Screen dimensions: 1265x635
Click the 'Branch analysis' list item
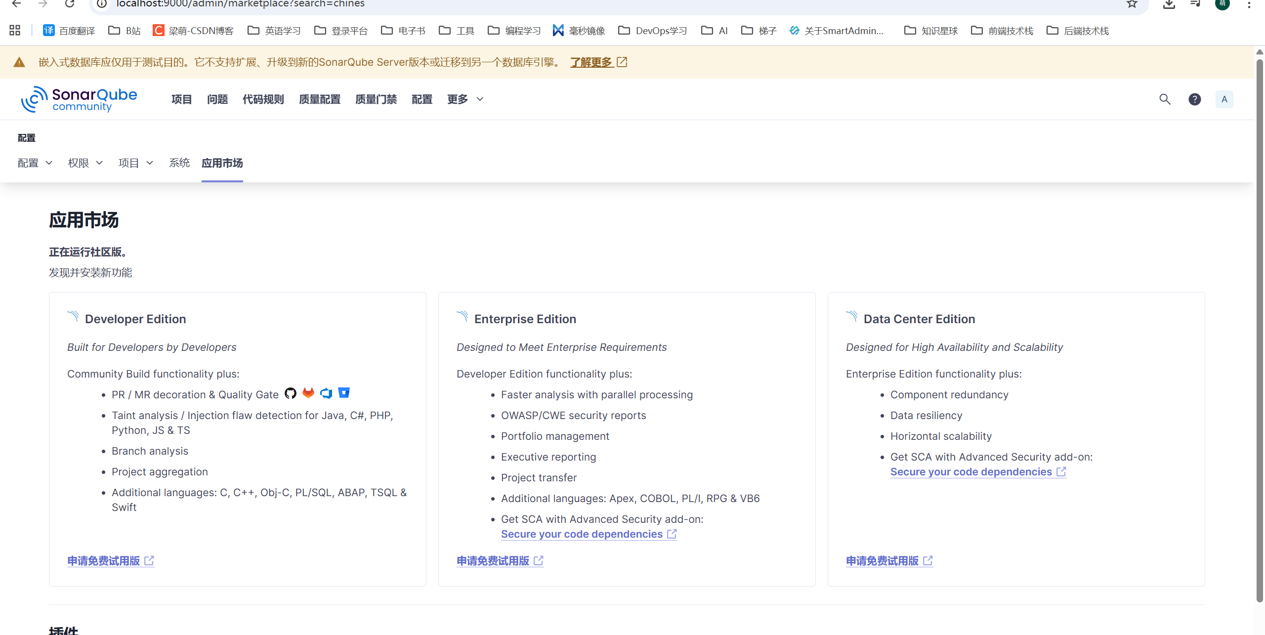[150, 451]
